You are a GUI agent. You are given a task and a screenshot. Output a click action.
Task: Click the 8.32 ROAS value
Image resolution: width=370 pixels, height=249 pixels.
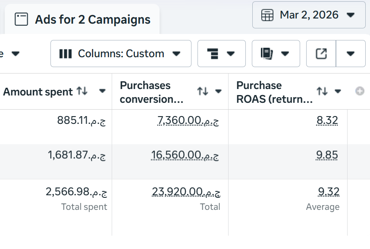point(327,120)
